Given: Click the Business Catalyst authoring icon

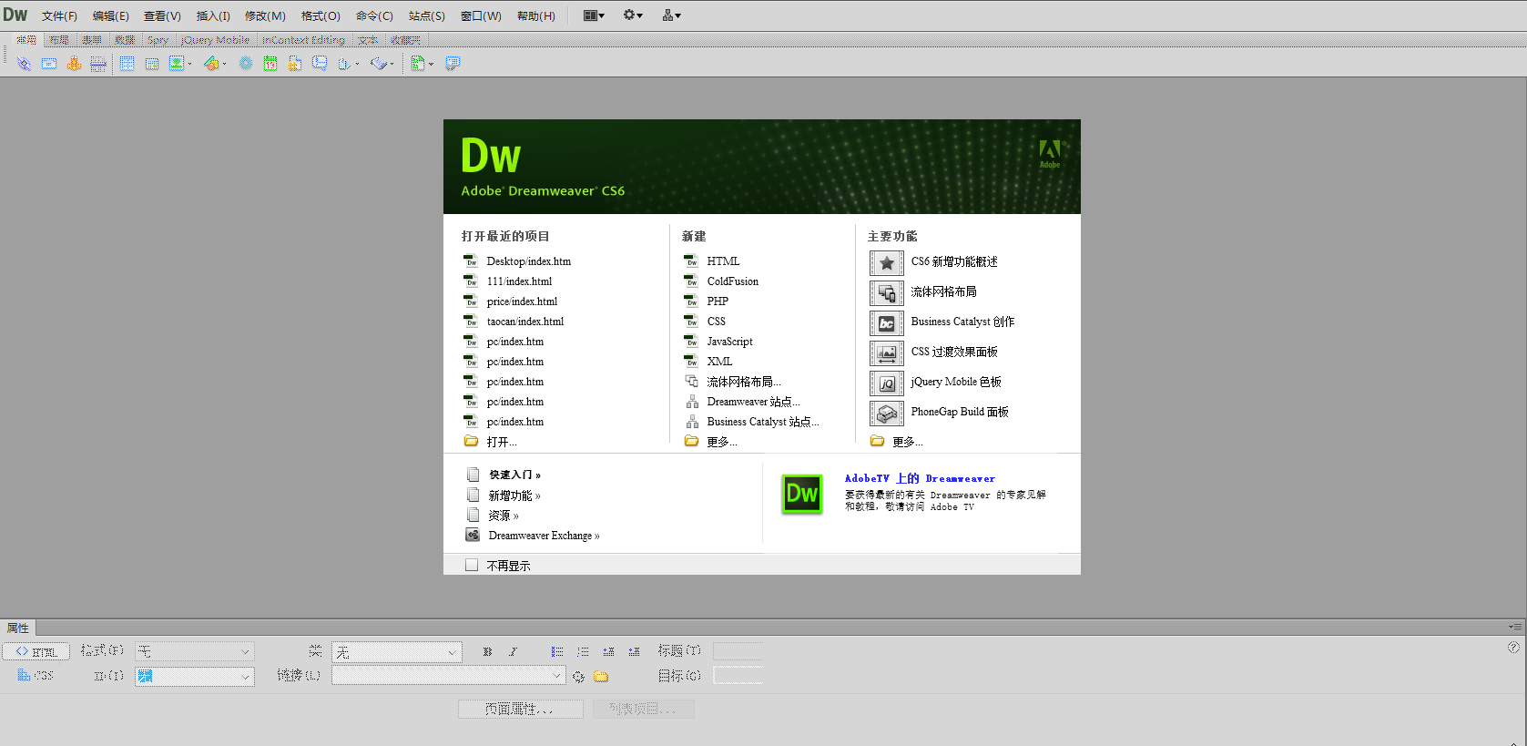Looking at the screenshot, I should pyautogui.click(x=886, y=322).
